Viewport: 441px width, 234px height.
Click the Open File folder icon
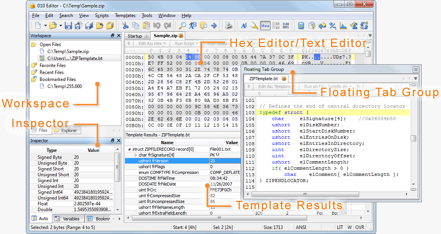52,26
